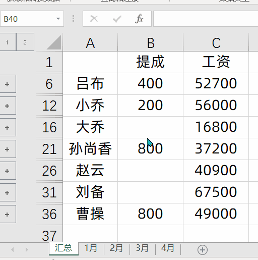Show outline level 1
Screen dimensions: 258x260
pos(8,42)
